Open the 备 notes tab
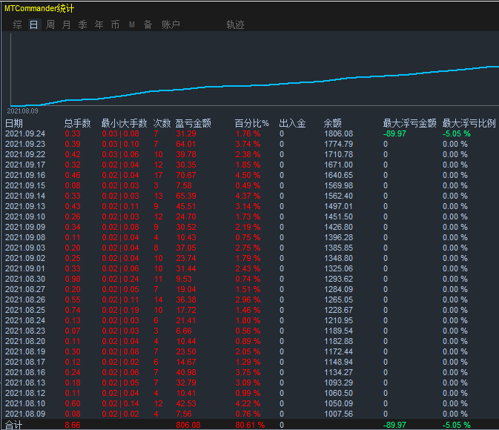 [x=148, y=24]
